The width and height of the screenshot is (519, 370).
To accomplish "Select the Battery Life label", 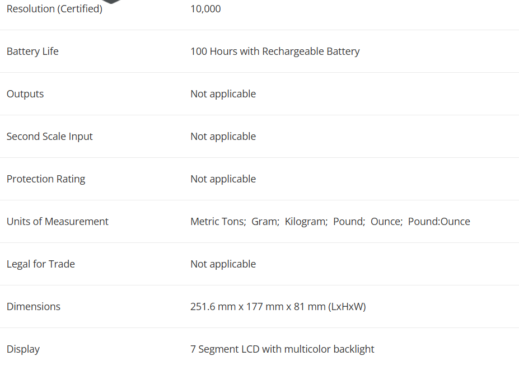I will coord(32,51).
